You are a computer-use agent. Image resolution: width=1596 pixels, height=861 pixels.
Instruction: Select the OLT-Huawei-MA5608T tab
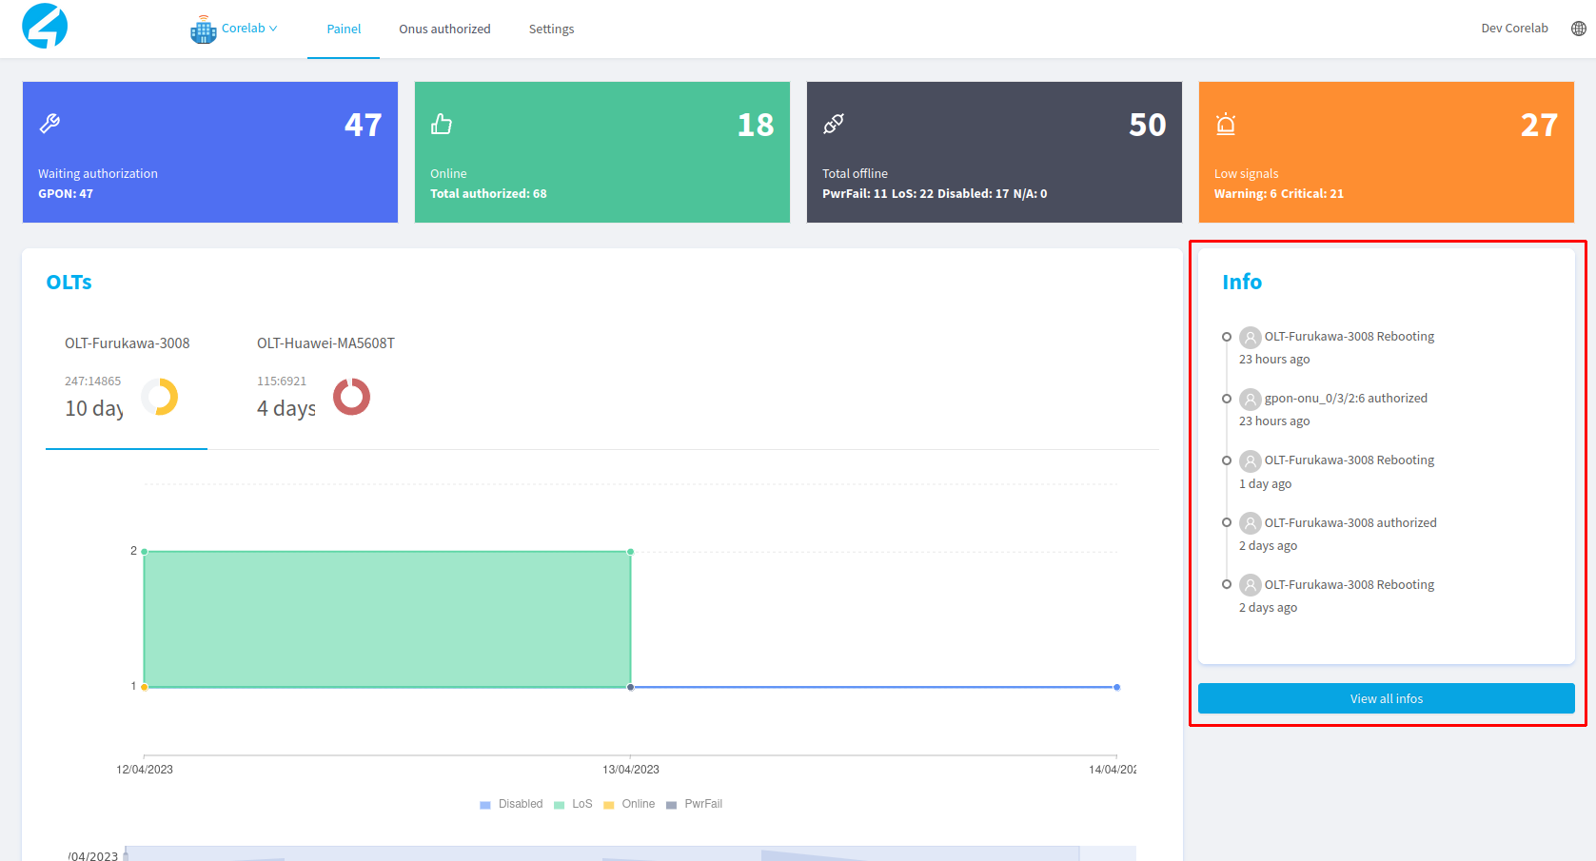[325, 343]
